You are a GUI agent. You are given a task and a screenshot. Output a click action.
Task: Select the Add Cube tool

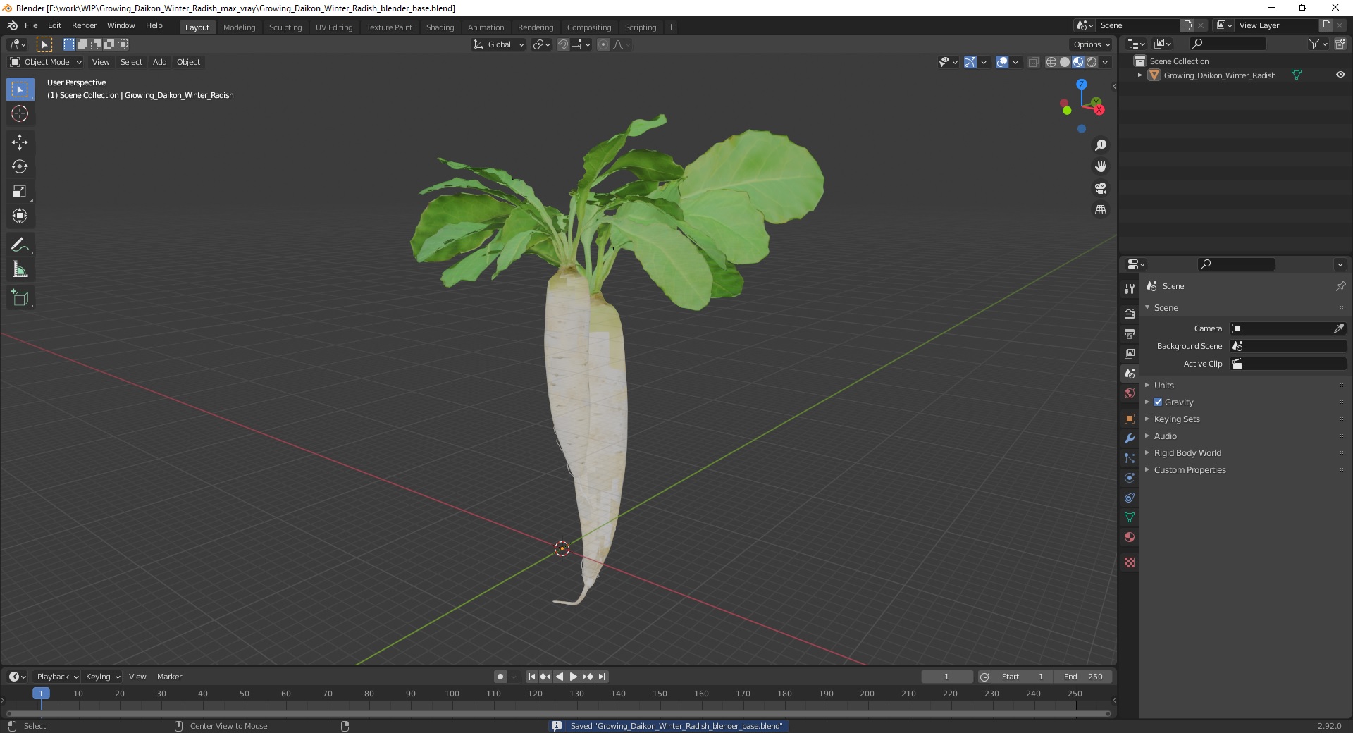coord(20,298)
